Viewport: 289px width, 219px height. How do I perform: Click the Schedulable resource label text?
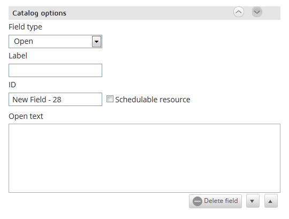(x=153, y=100)
